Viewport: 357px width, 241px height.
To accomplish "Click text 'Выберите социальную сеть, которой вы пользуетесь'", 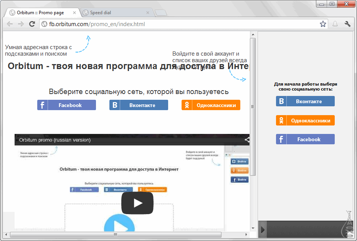I will point(139,91).
